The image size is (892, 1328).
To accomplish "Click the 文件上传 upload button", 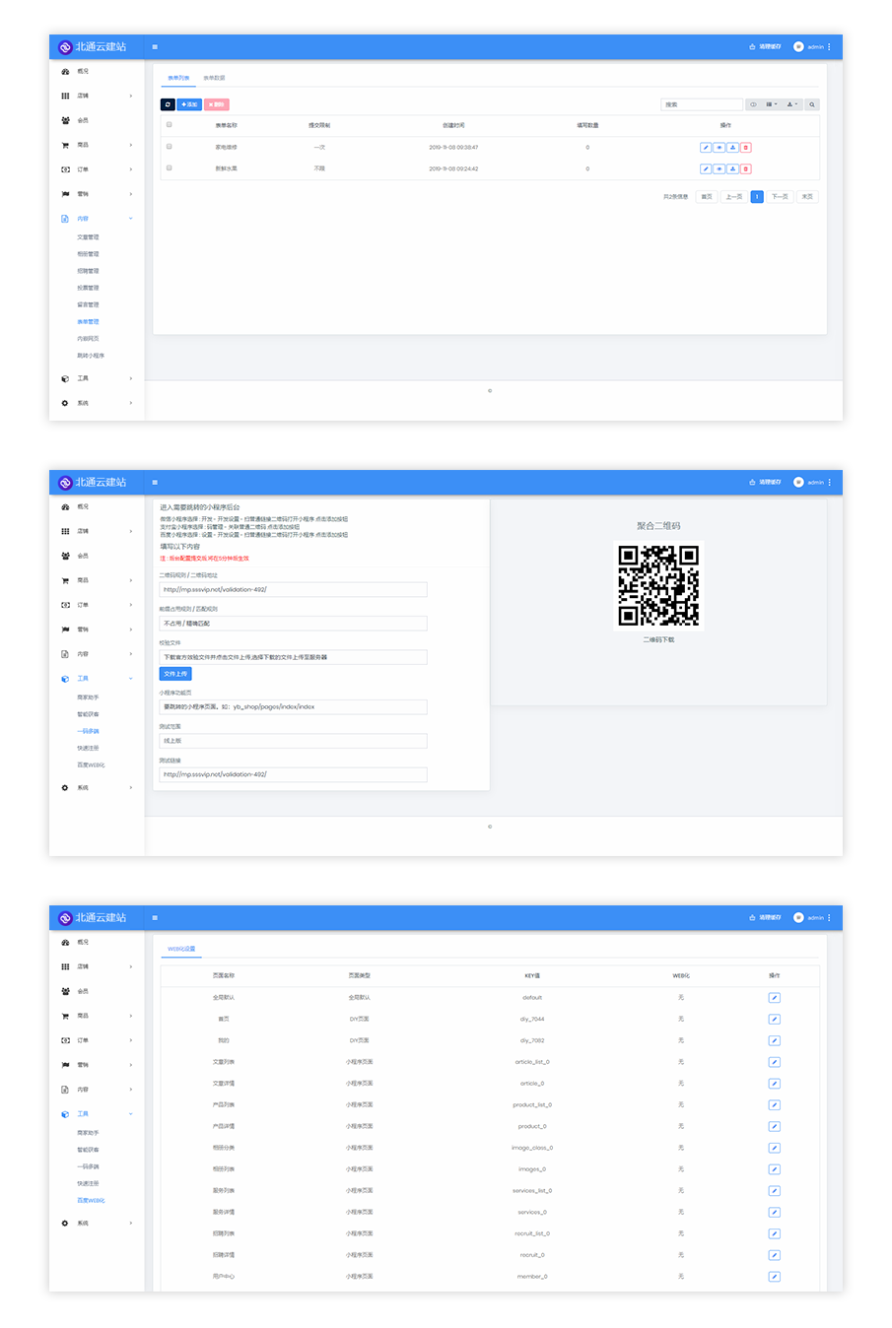I will [x=175, y=674].
